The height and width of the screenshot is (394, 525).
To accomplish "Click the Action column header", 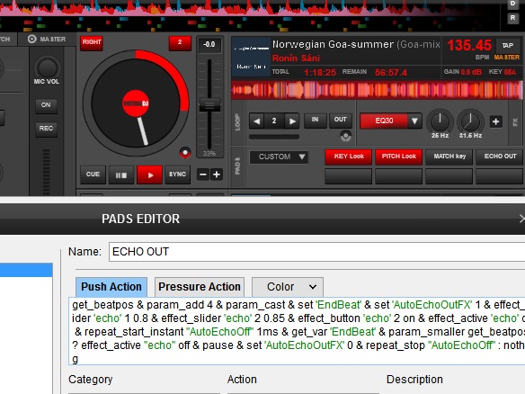I will 242,380.
